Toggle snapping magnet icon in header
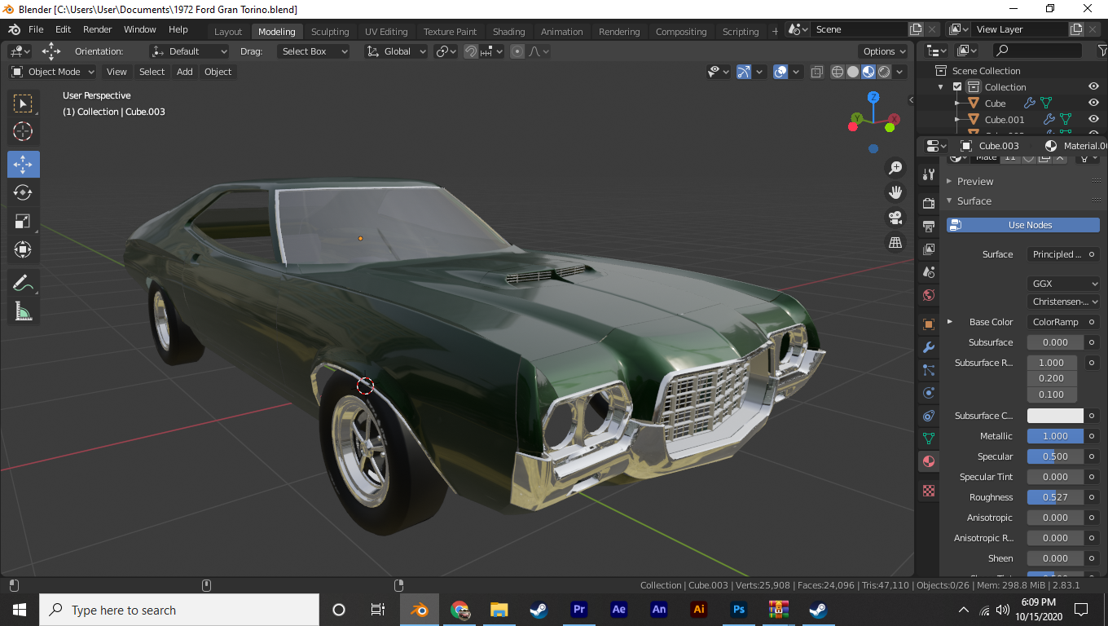This screenshot has height=626, width=1108. 471,51
